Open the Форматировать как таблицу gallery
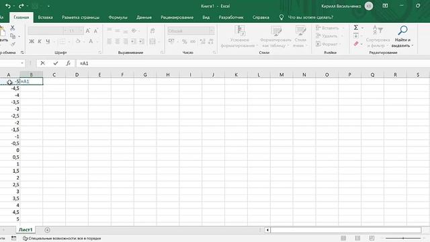430x242 pixels. coord(275,37)
